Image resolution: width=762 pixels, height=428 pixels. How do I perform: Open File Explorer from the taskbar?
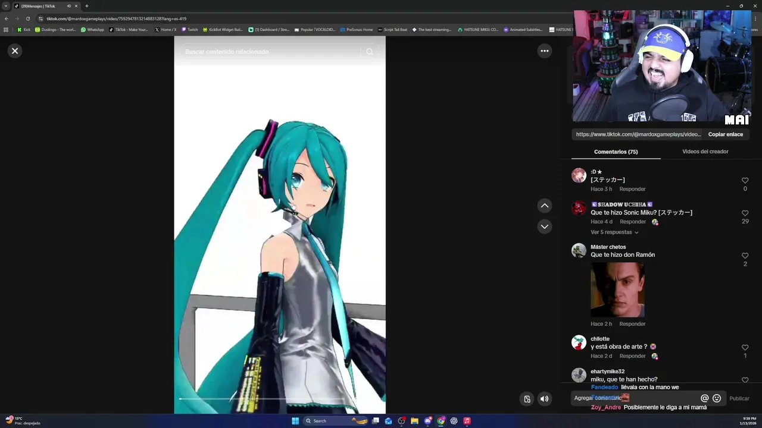tap(414, 421)
